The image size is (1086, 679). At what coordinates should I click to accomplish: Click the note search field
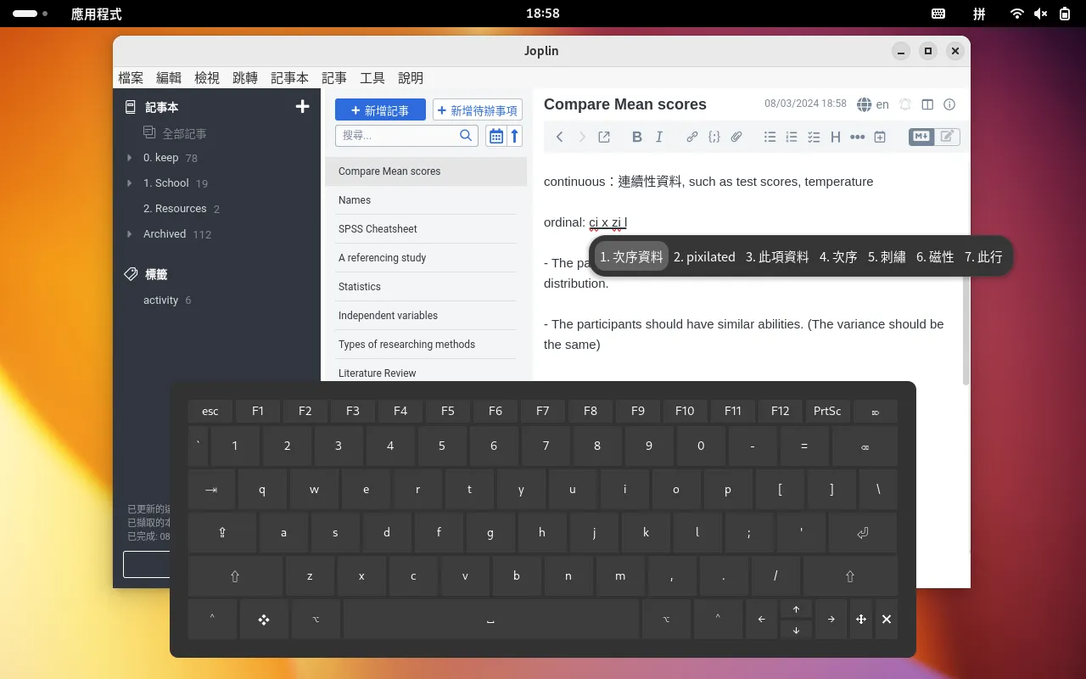[398, 136]
